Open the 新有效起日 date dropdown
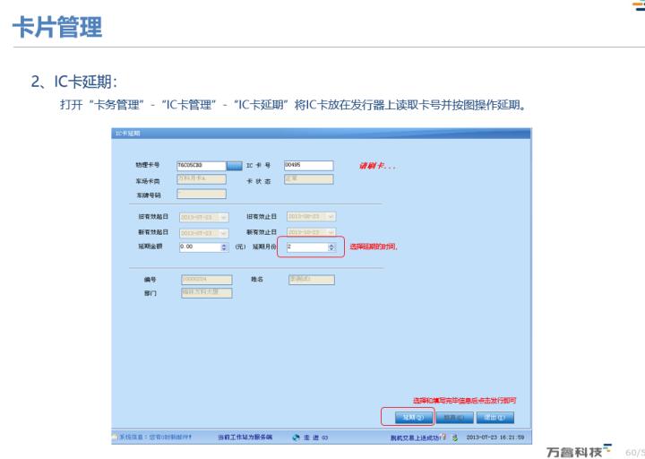The width and height of the screenshot is (645, 459). point(224,233)
